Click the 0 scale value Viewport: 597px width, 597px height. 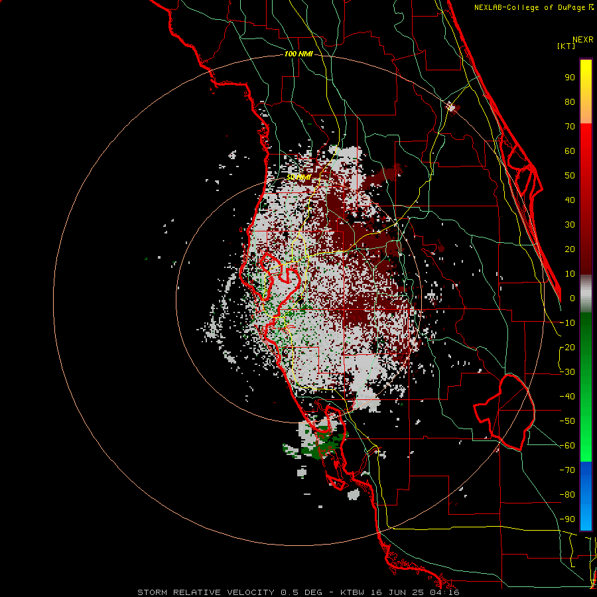point(572,298)
